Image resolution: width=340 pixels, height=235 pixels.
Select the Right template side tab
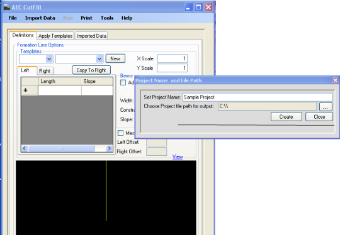pyautogui.click(x=45, y=71)
